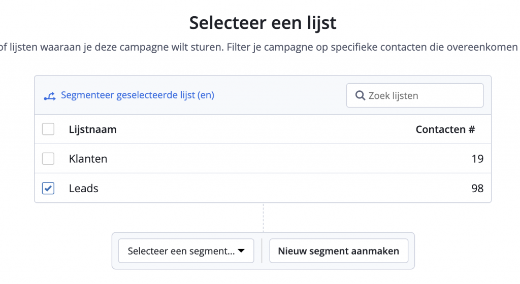Viewport: 520px width, 284px height.
Task: Click the magnifying glass search icon
Action: (360, 96)
